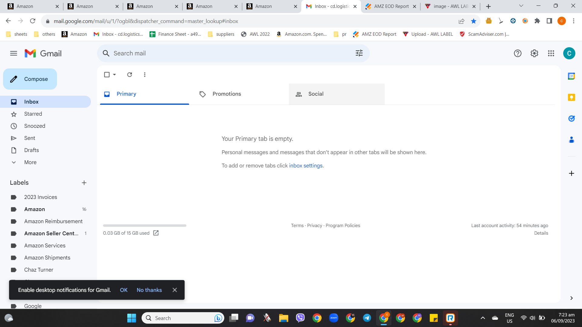Viewport: 582px width, 327px height.
Task: Show hidden system tray icons
Action: pyautogui.click(x=483, y=318)
